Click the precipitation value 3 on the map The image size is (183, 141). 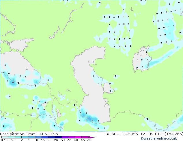coord(92,121)
